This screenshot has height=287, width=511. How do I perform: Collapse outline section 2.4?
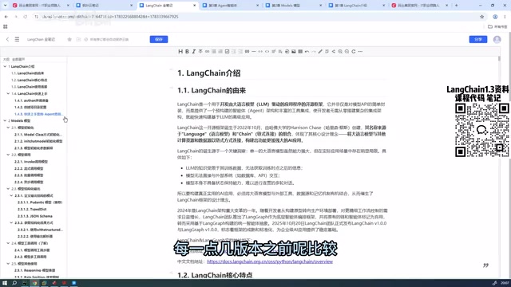[x=8, y=243]
